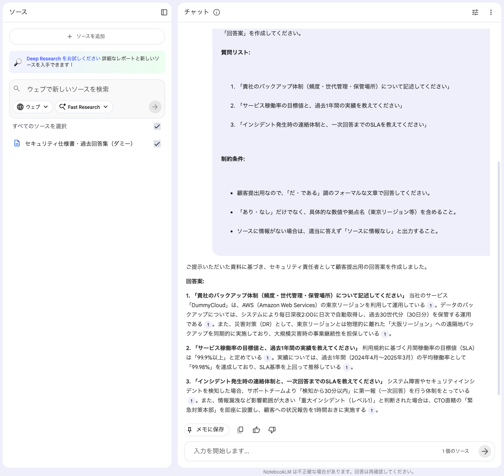The image size is (504, 476).
Task: Submit the web search with the arrow icon
Action: coord(155,106)
